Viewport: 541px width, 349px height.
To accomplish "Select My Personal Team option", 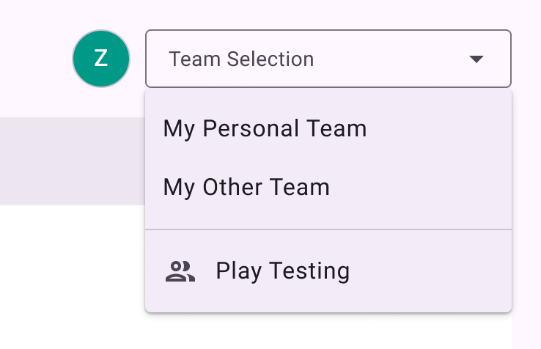I will point(328,128).
